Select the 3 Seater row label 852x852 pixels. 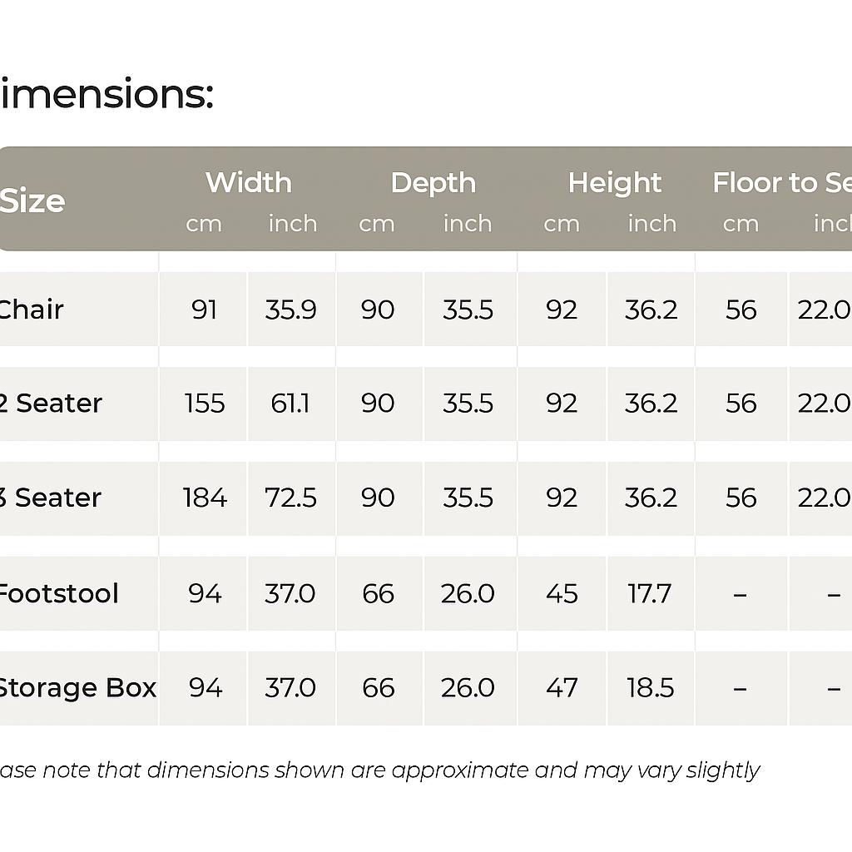50,498
